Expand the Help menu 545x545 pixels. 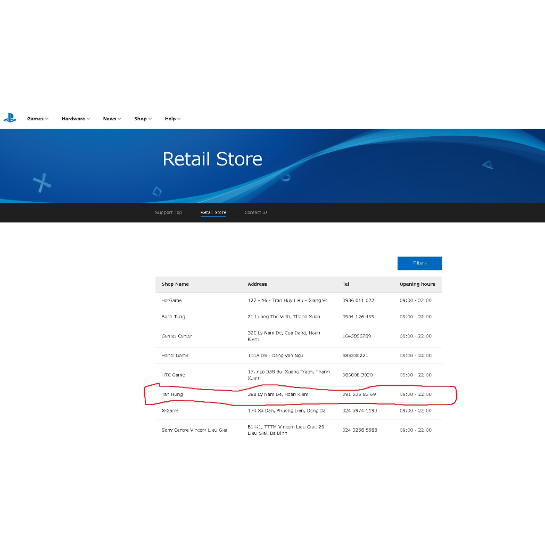[x=172, y=119]
